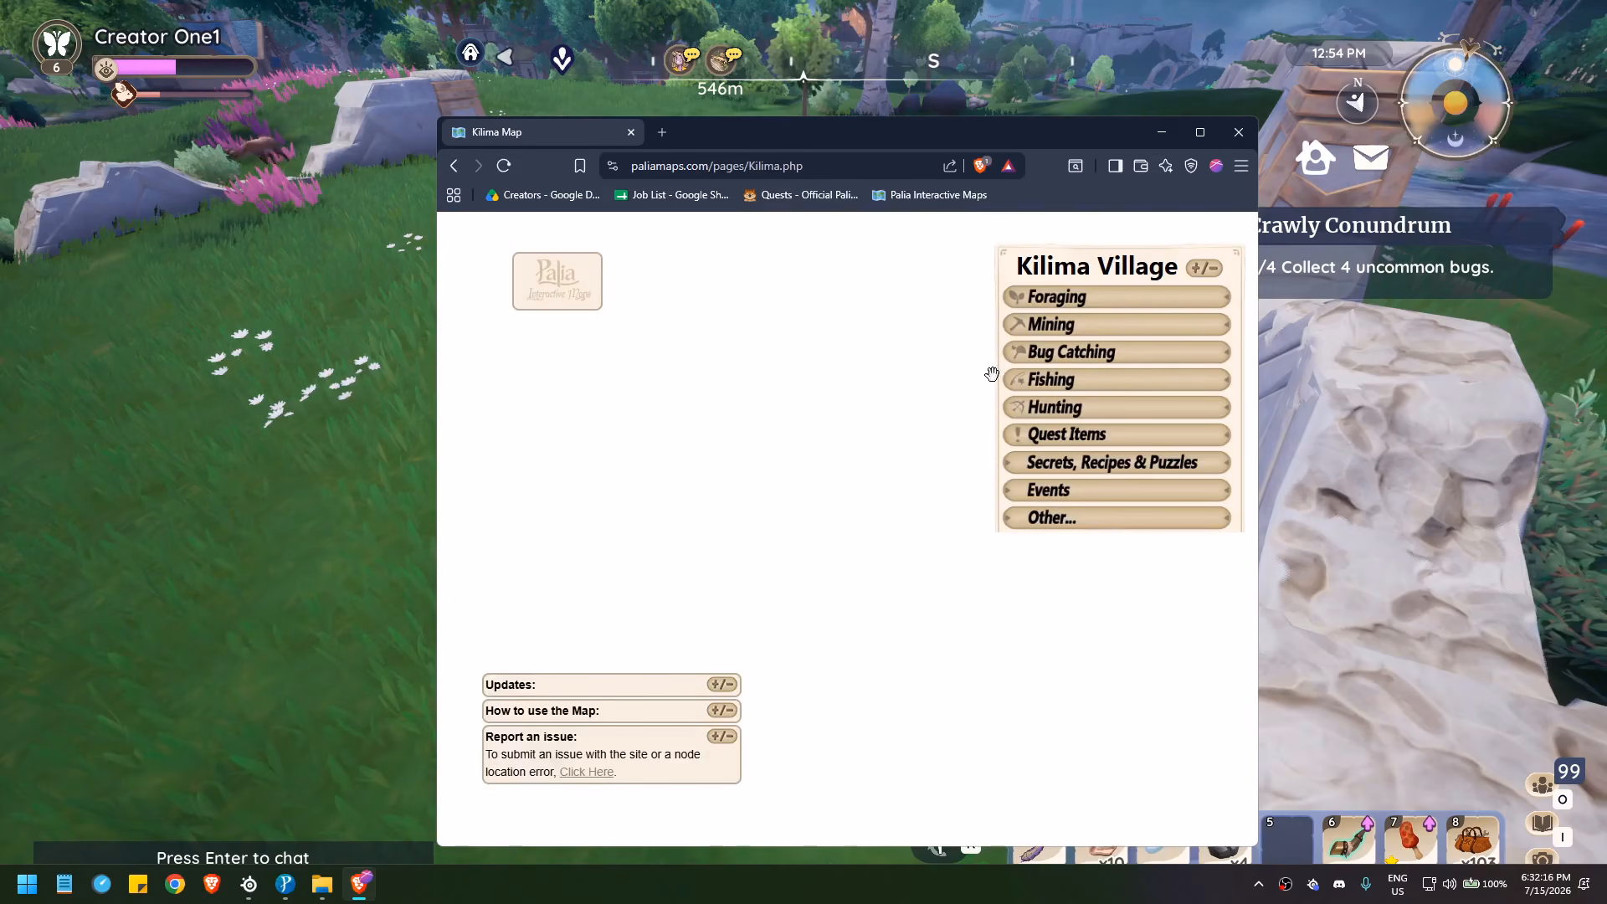Screen dimensions: 1607x904
Task: Expand the Bug Catching category
Action: 1117,352
